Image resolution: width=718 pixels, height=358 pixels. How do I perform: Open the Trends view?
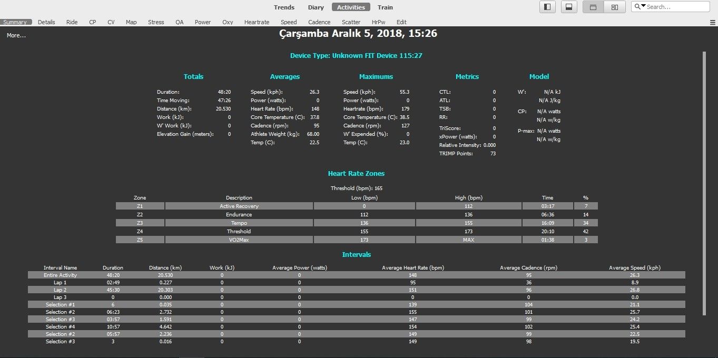284,7
